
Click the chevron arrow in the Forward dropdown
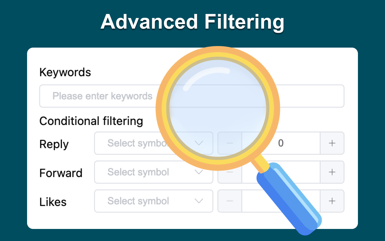point(199,172)
